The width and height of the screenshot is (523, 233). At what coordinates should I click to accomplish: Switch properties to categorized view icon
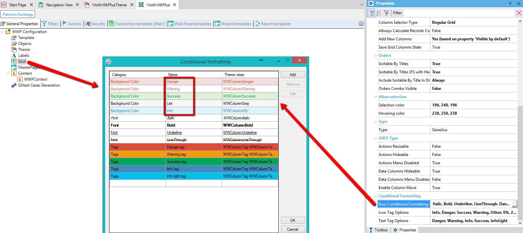click(x=371, y=13)
